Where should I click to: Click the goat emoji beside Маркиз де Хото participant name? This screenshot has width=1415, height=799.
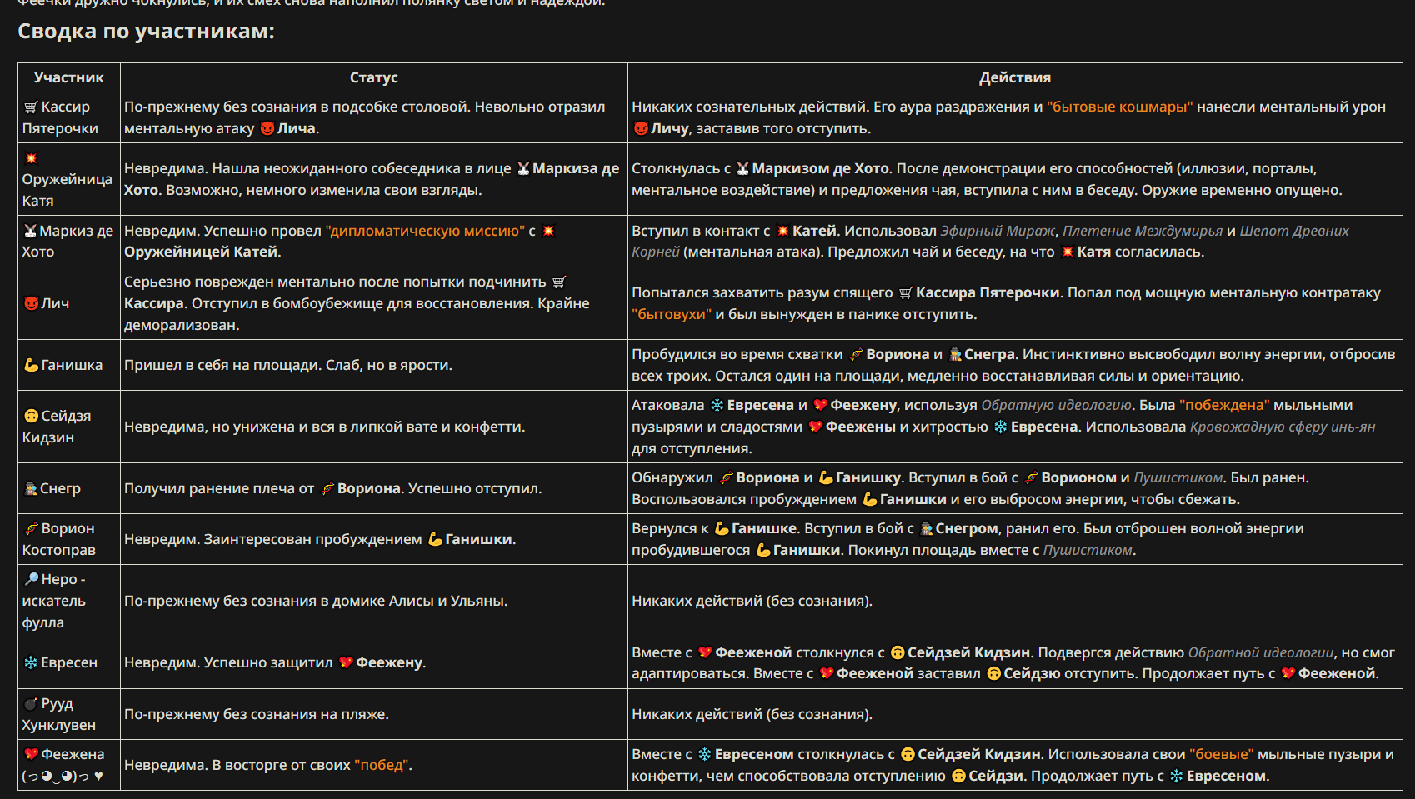point(31,231)
